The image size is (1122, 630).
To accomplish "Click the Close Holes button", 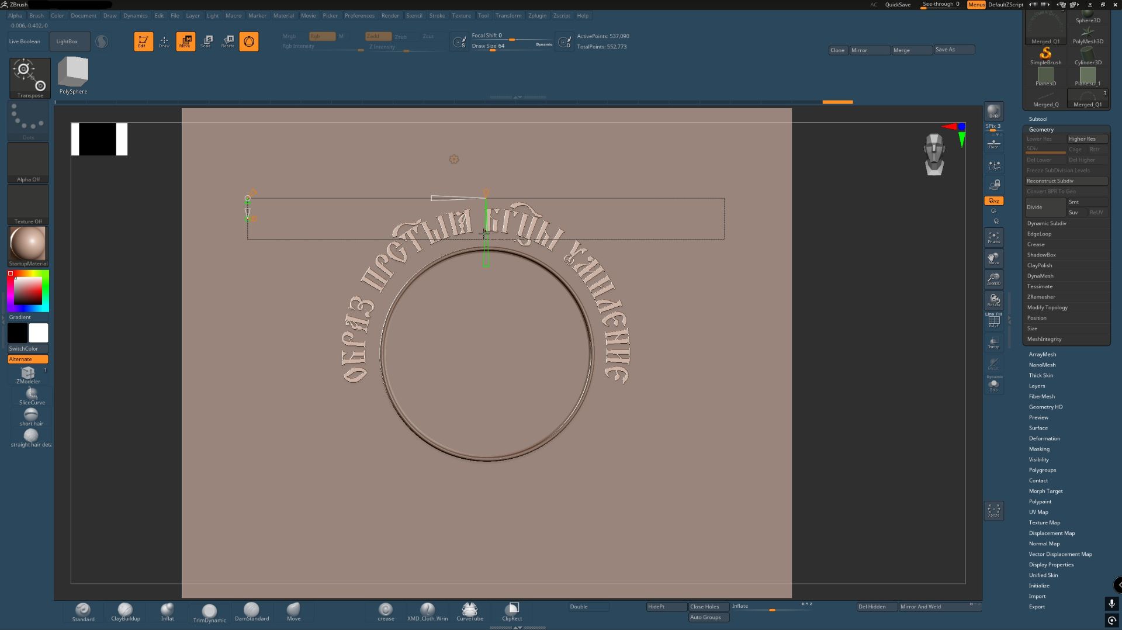I will tap(709, 607).
